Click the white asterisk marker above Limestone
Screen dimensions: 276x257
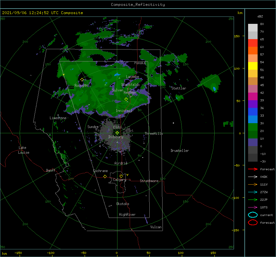coord(58,115)
